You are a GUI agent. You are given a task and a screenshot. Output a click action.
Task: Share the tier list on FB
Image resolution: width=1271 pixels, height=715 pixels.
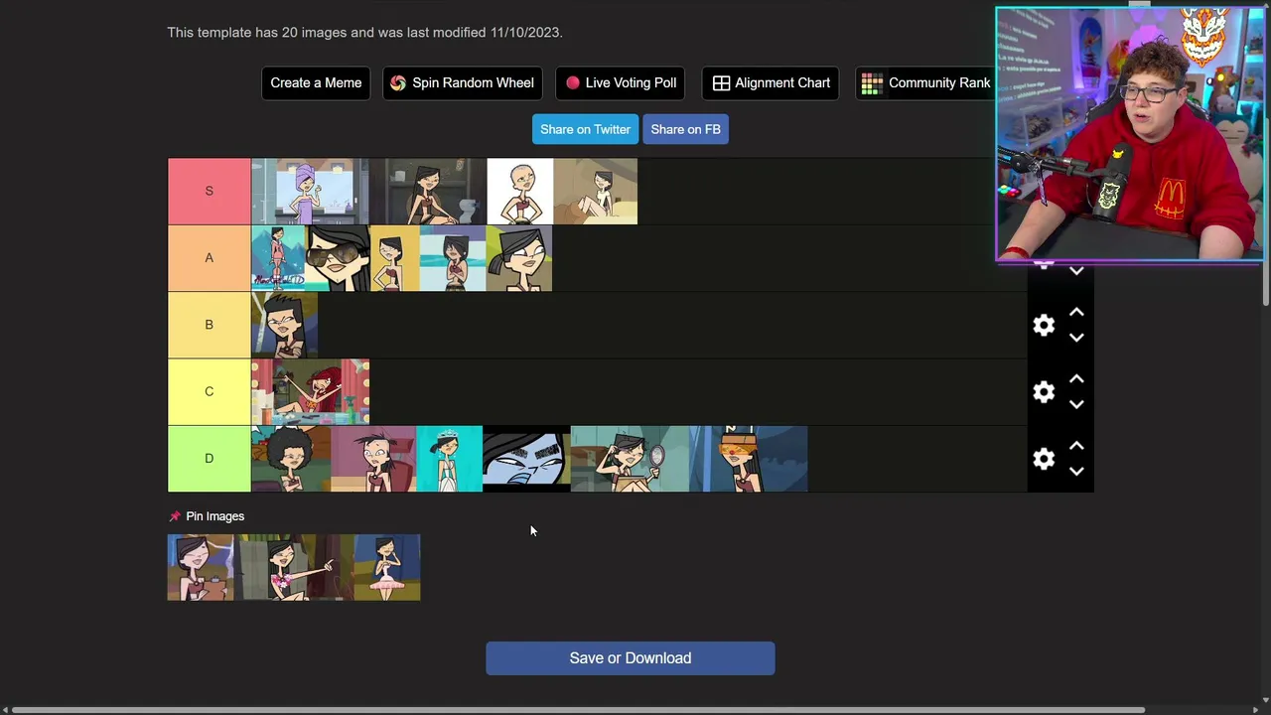point(685,129)
